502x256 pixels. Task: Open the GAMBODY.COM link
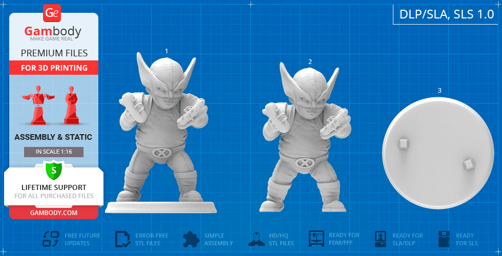(54, 213)
